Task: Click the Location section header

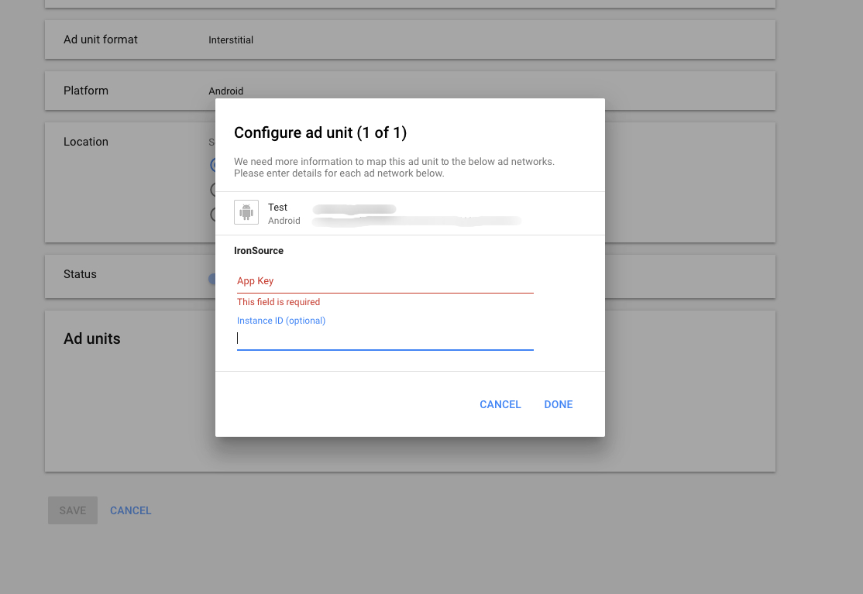Action: tap(86, 142)
